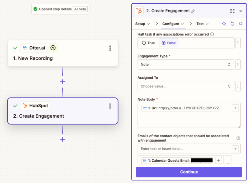
Task: Open the comment bubble icon
Action: (240, 24)
